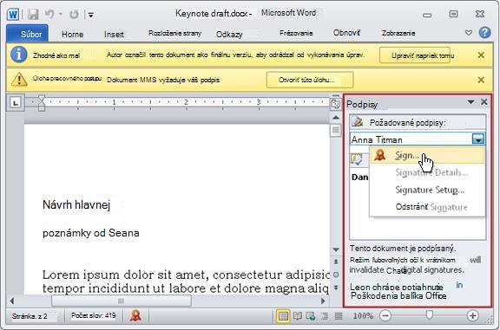Viewport: 500px width, 330px height.
Task: Click the indent marker on the ruler
Action: pos(42,103)
